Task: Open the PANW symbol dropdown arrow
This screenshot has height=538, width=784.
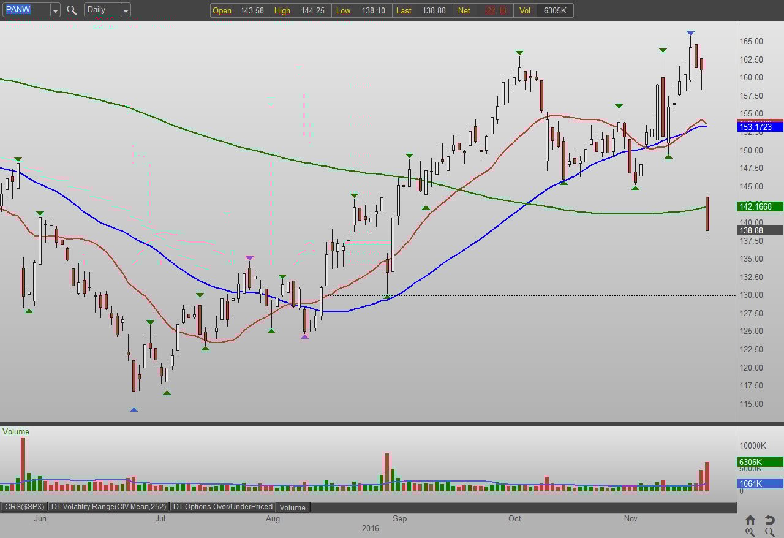Action: [x=55, y=10]
